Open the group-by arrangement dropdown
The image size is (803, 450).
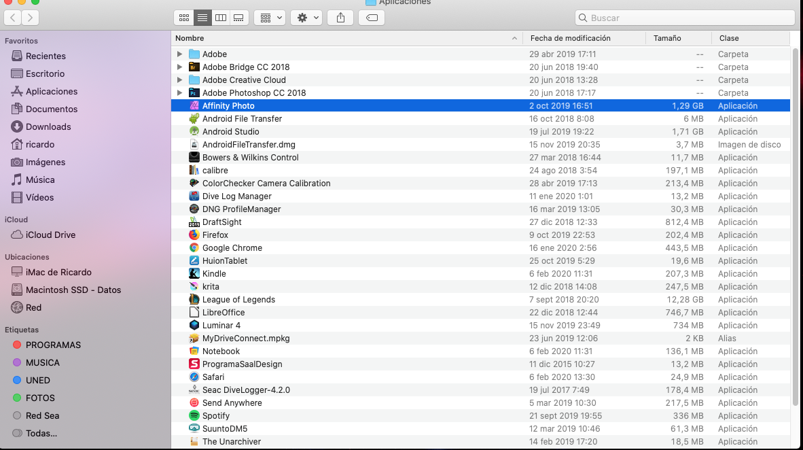270,18
